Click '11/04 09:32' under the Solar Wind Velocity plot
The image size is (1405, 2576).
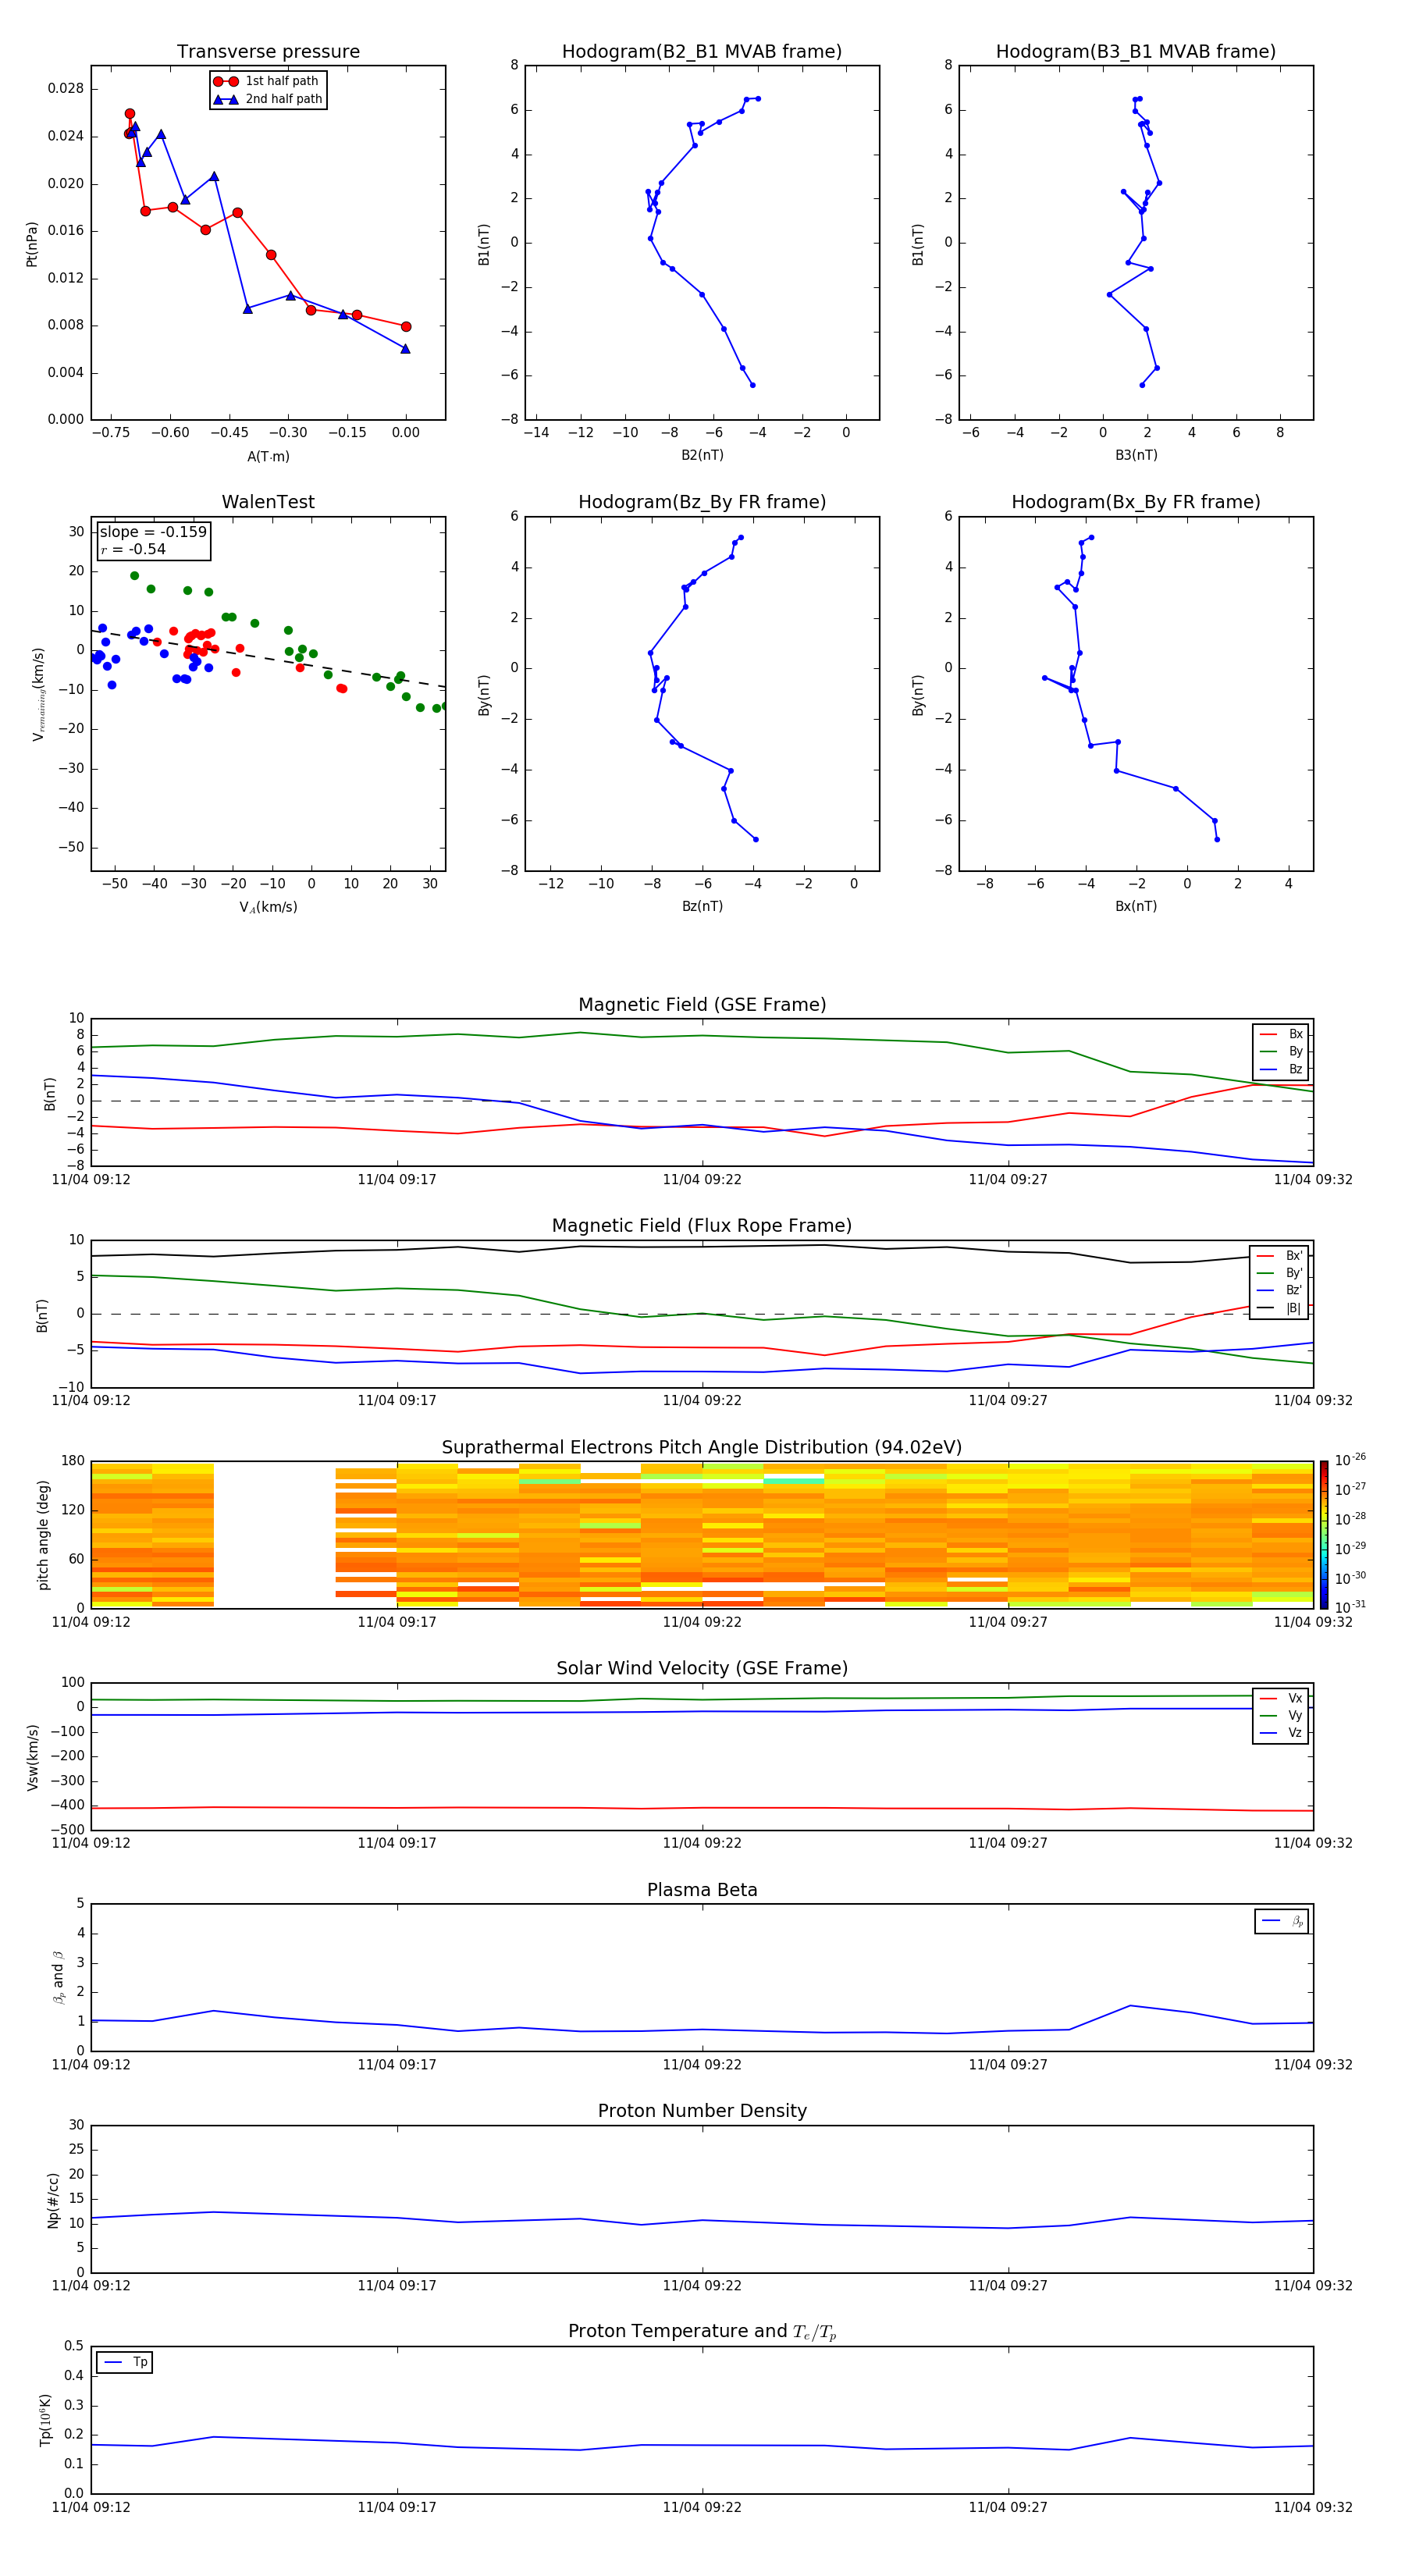(x=1313, y=1843)
